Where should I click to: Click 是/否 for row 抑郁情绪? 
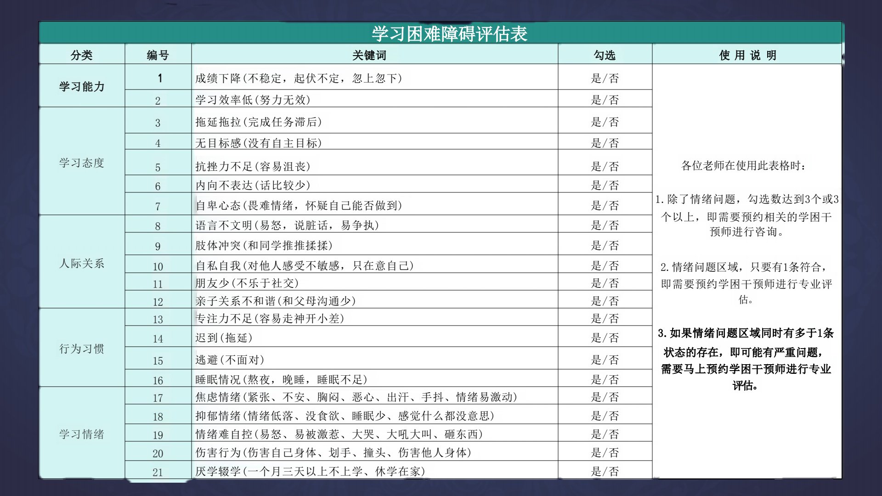(x=605, y=416)
